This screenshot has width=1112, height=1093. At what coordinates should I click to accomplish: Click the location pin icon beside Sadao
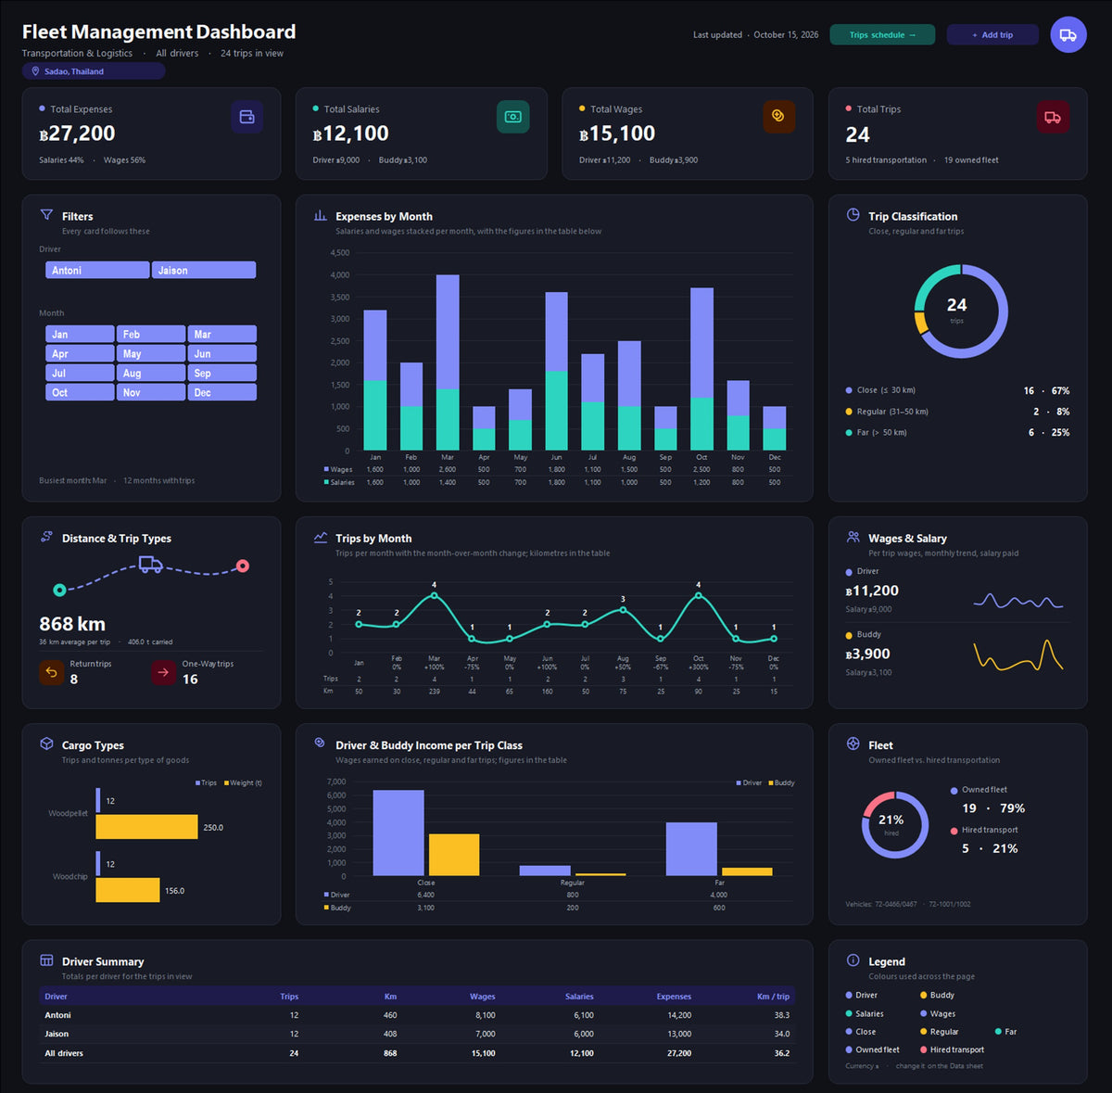coord(35,71)
